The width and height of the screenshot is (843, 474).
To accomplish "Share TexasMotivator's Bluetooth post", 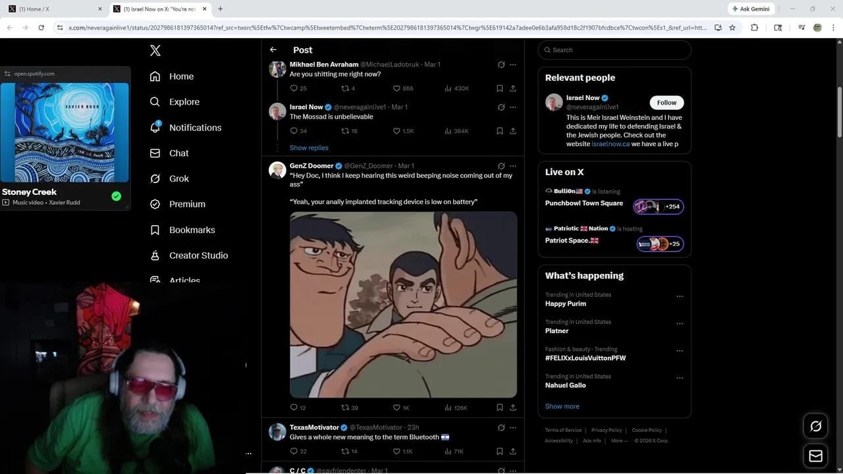I will click(x=513, y=452).
